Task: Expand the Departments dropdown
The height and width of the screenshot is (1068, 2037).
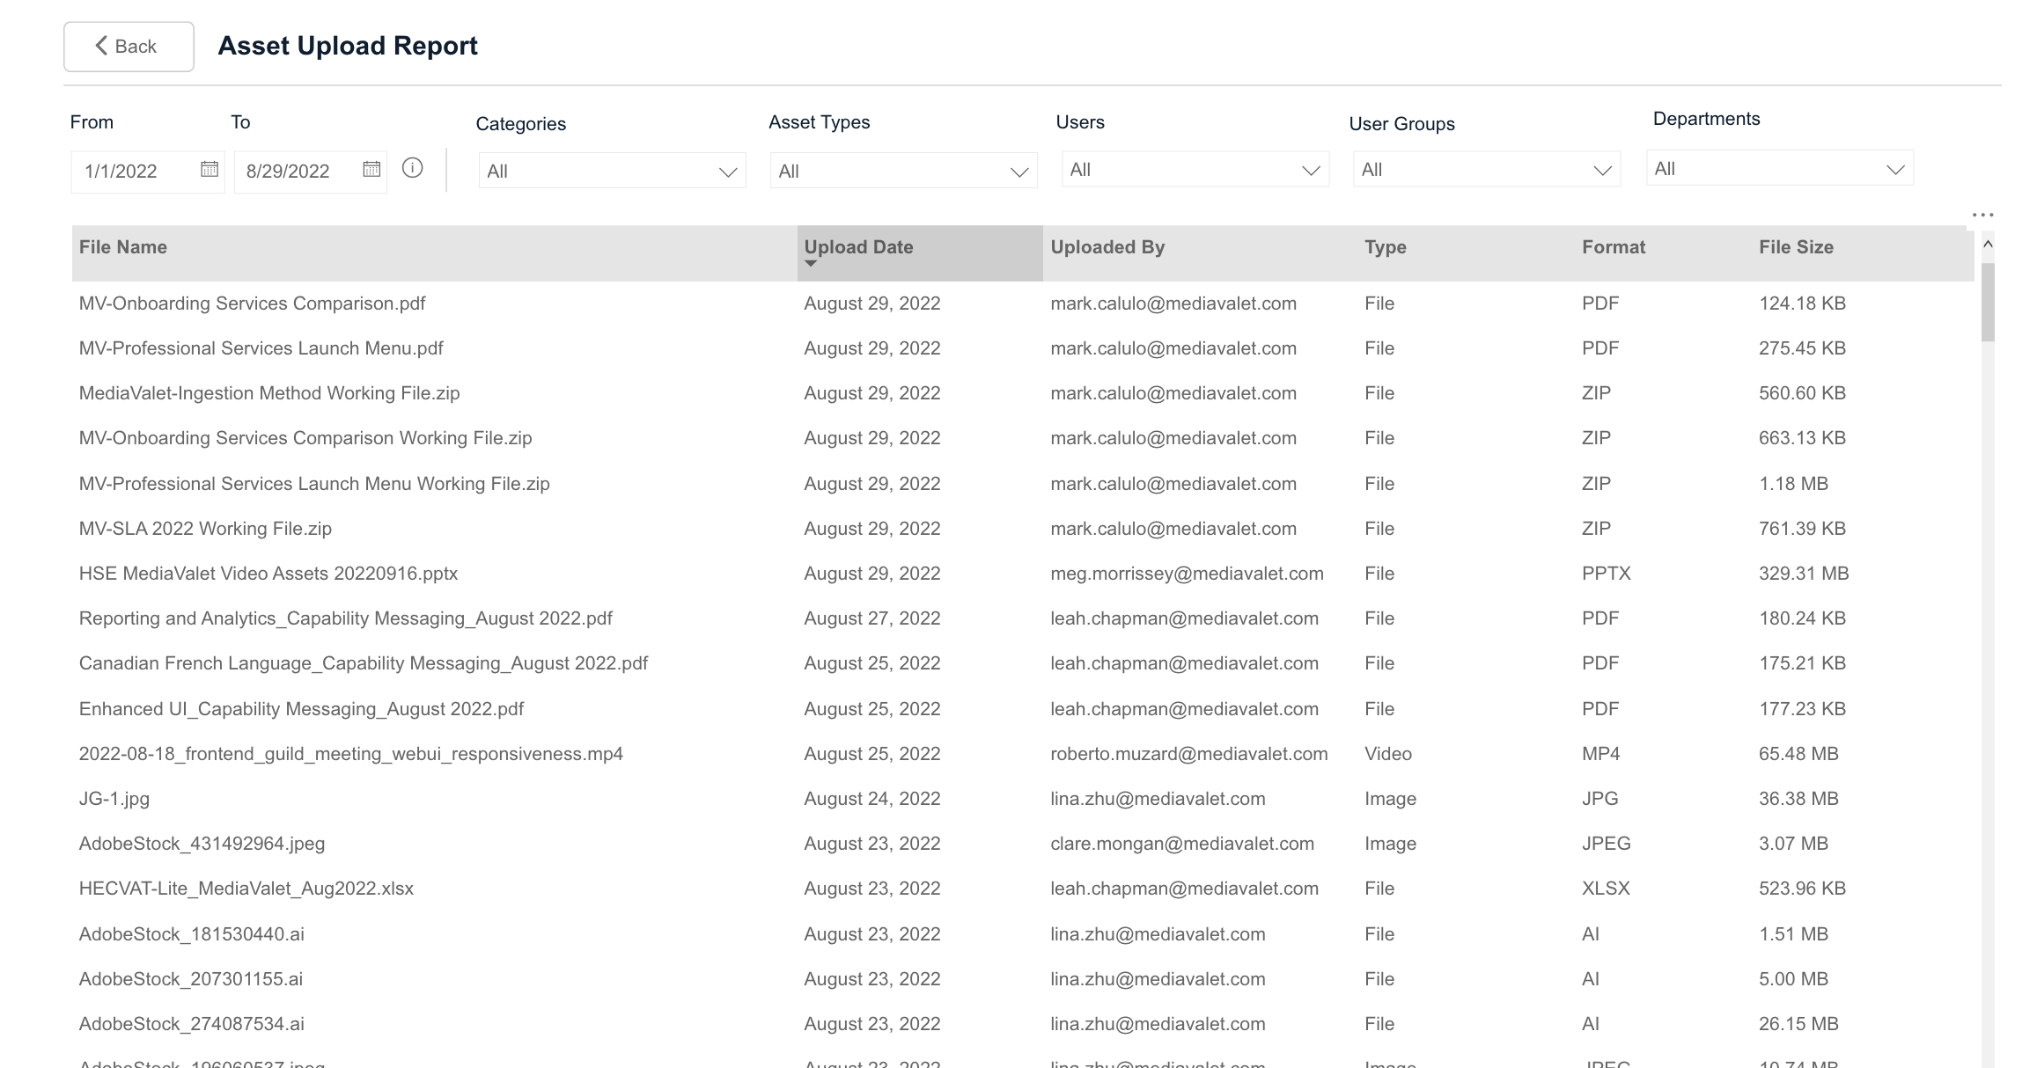Action: (1780, 168)
